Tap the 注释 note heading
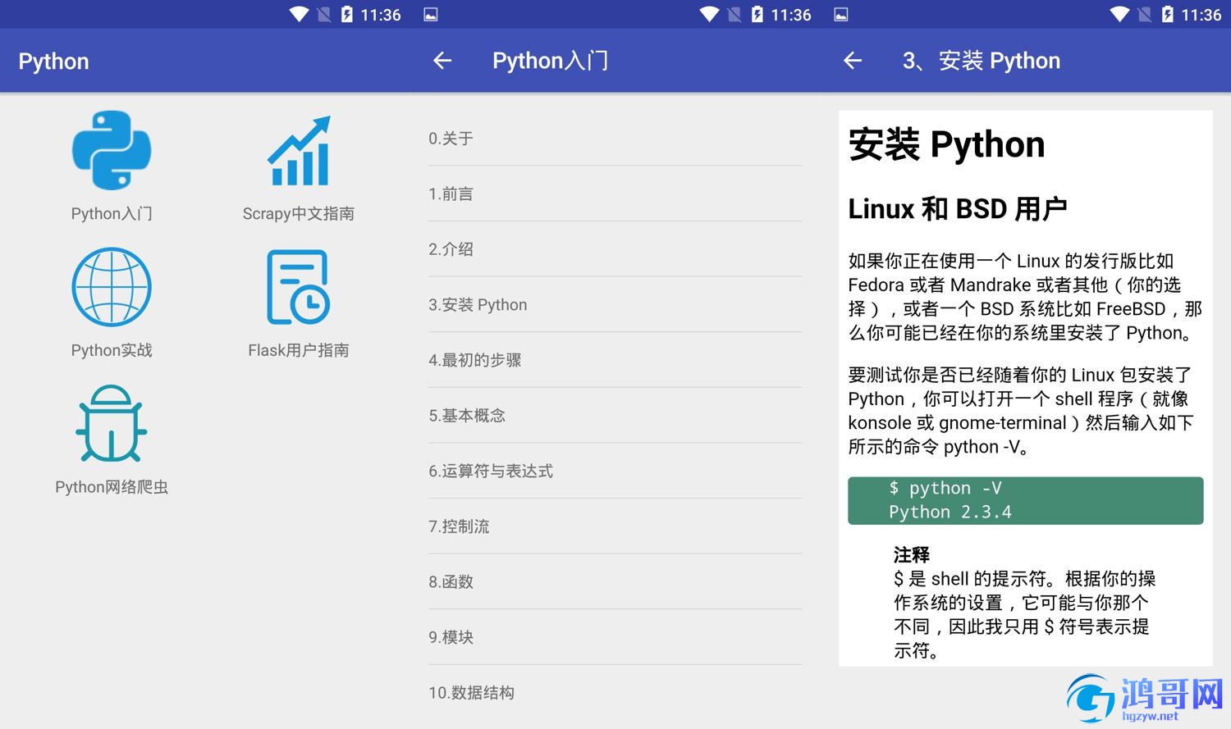 point(912,555)
